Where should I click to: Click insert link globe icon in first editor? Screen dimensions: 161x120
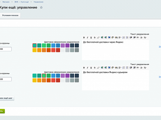click(x=102, y=37)
